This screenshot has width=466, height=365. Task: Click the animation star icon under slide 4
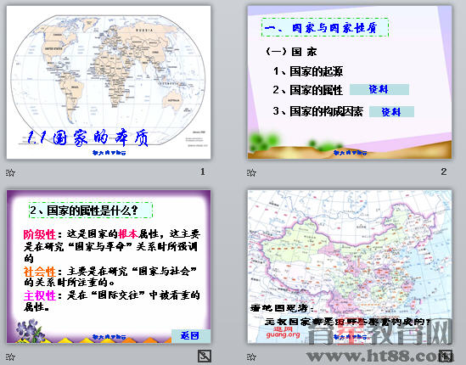(251, 357)
